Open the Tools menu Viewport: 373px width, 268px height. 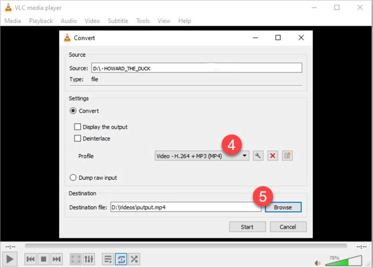point(143,21)
